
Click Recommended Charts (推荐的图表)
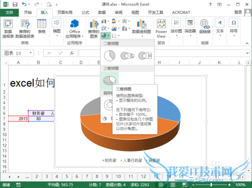(x=94, y=29)
